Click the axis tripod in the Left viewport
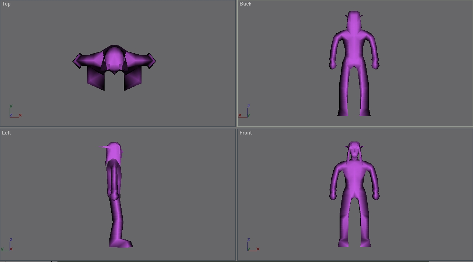Image resolution: width=473 pixels, height=262 pixels. click(x=7, y=245)
